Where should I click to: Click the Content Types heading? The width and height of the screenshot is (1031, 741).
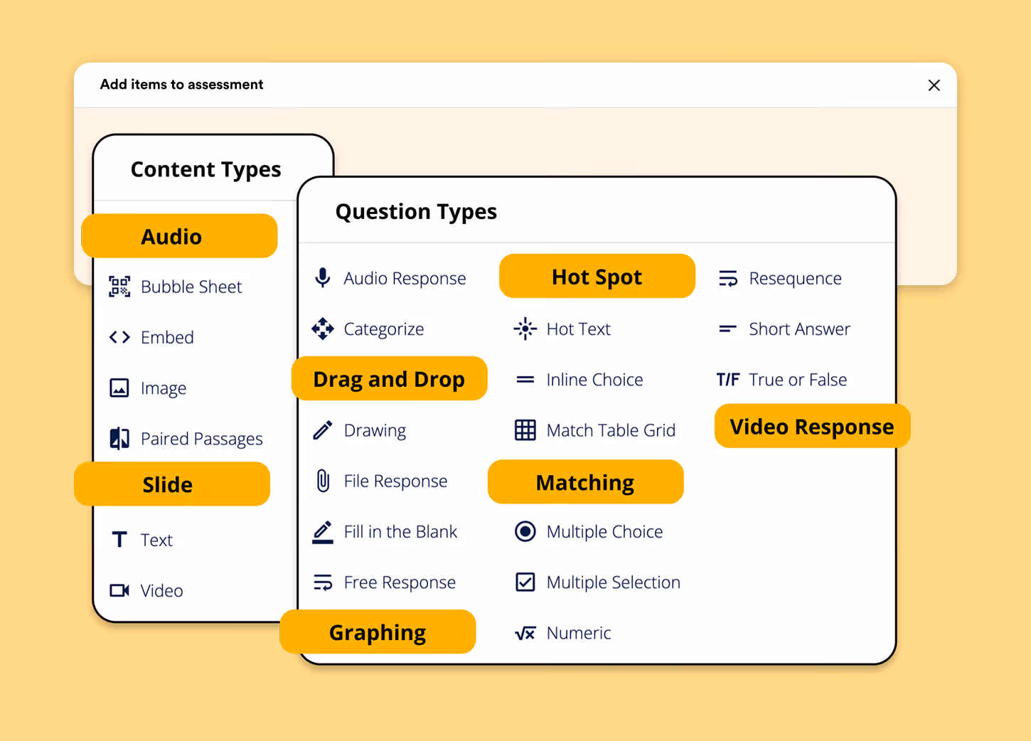[205, 169]
